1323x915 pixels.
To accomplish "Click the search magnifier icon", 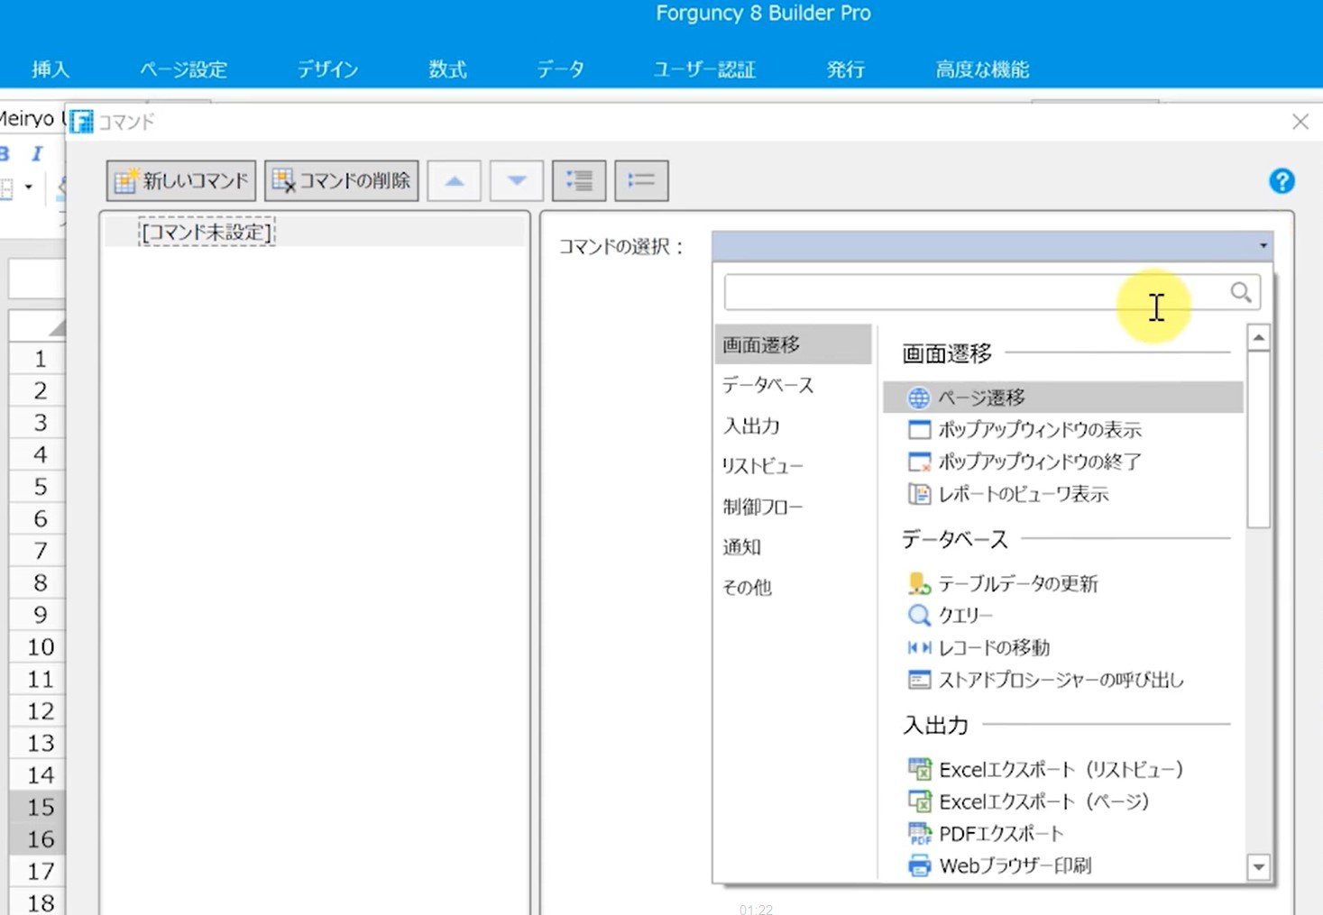I will pos(1241,292).
